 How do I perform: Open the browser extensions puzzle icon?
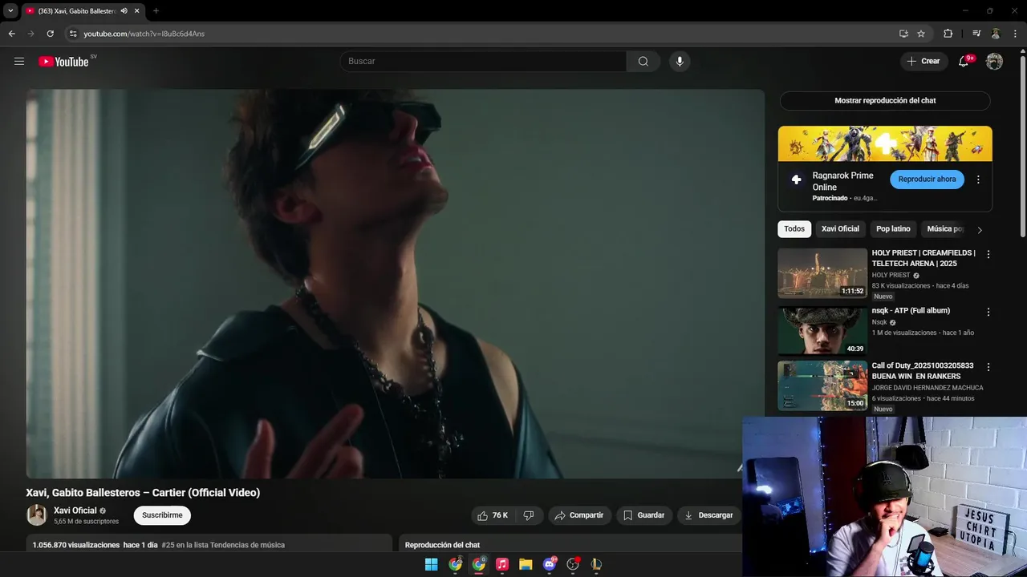948,34
